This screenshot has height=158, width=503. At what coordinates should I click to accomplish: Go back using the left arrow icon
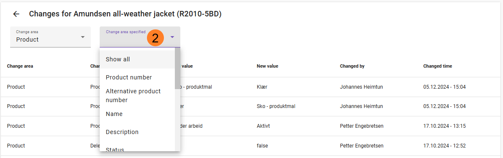pos(16,14)
